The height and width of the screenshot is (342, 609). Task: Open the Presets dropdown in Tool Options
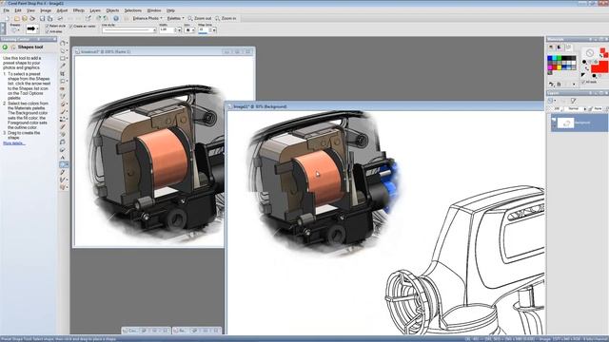click(x=16, y=29)
